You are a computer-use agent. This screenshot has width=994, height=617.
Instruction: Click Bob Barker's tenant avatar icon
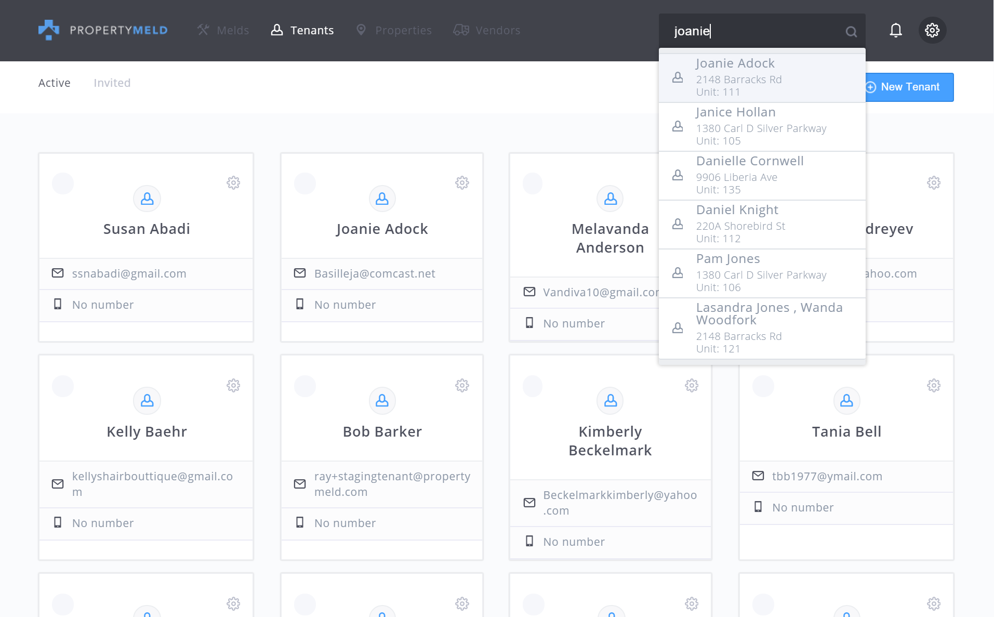pyautogui.click(x=382, y=401)
